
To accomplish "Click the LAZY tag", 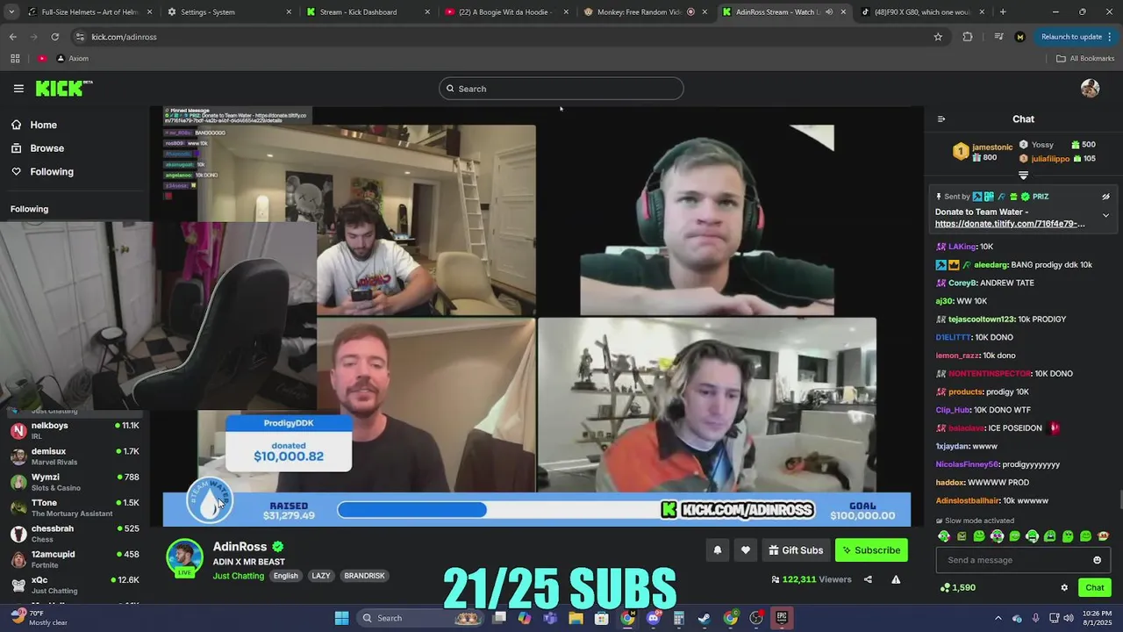I will click(x=321, y=576).
